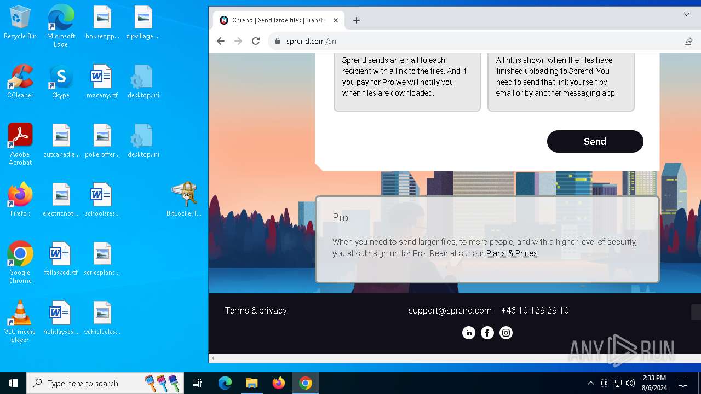Viewport: 701px width, 394px height.
Task: Open the BitLockerT desktop icon
Action: click(x=184, y=199)
